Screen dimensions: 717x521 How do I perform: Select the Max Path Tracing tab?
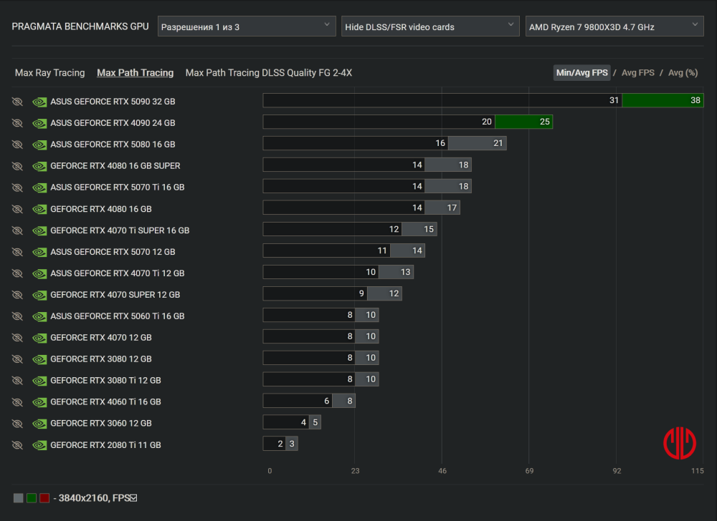click(x=136, y=73)
